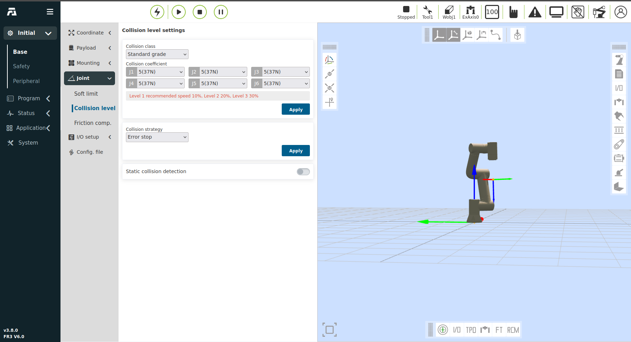Select the Soft limit menu item
This screenshot has width=631, height=342.
(x=86, y=94)
